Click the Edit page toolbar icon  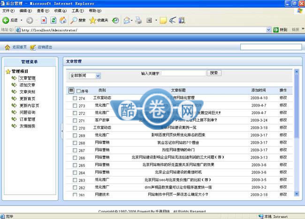(x=149, y=20)
